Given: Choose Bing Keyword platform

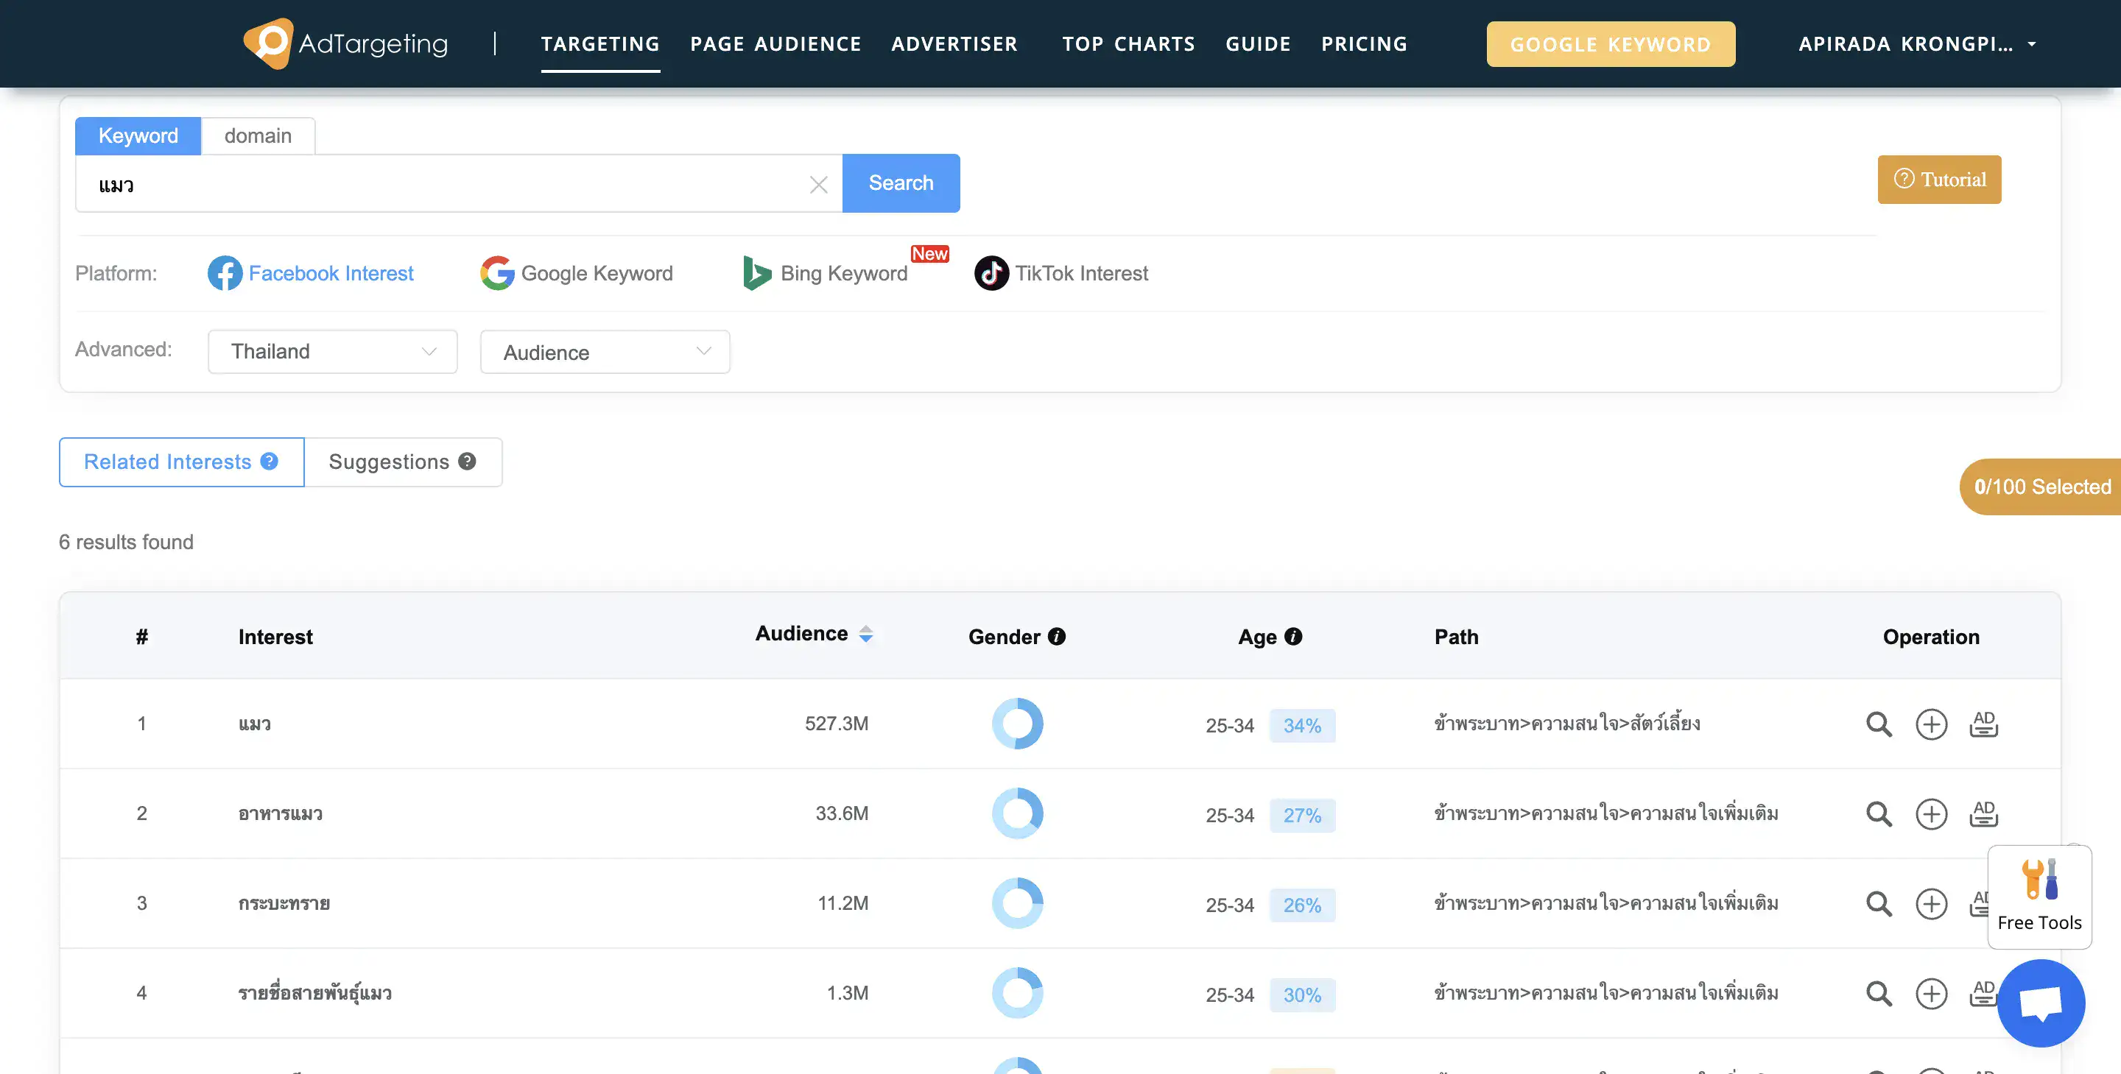Looking at the screenshot, I should [x=825, y=273].
